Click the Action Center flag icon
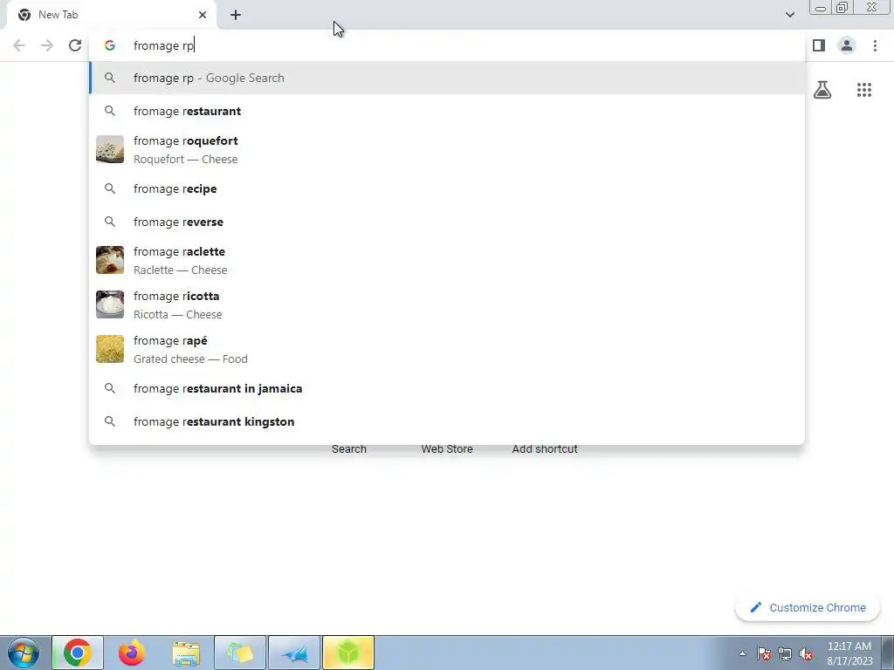This screenshot has height=670, width=894. 764,653
